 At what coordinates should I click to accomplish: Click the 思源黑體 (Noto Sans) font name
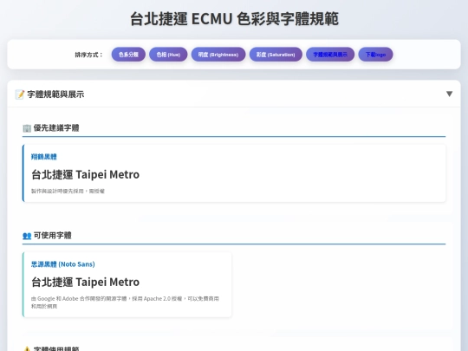(63, 264)
